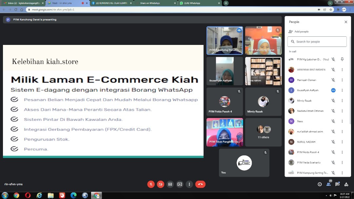Go to browser home page
The height and width of the screenshot is (199, 354).
[22, 10]
